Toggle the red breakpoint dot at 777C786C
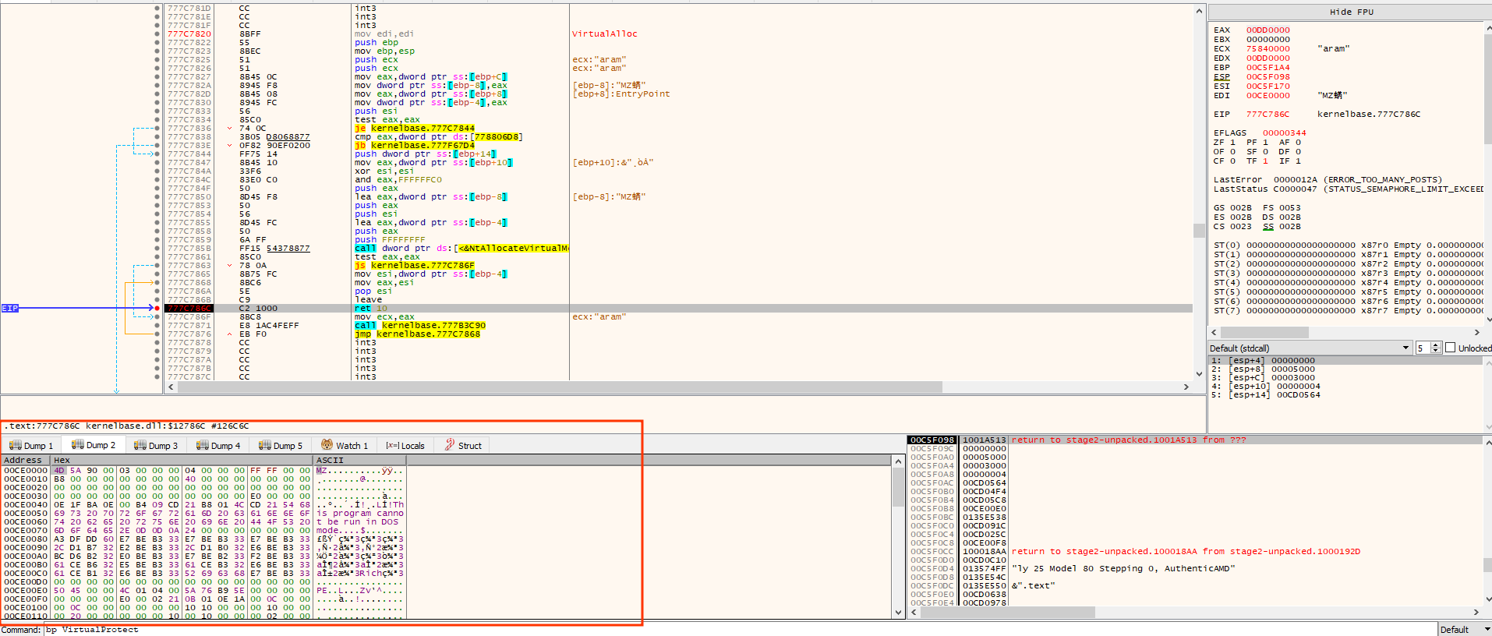This screenshot has width=1492, height=636. click(157, 309)
